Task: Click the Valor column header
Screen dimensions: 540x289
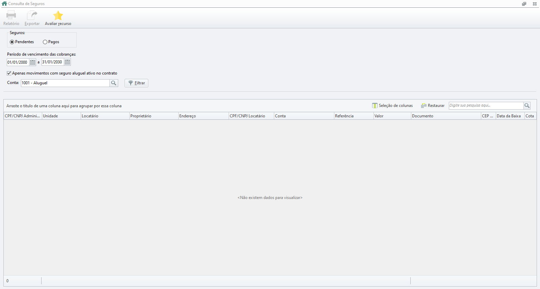Action: pyautogui.click(x=392, y=116)
